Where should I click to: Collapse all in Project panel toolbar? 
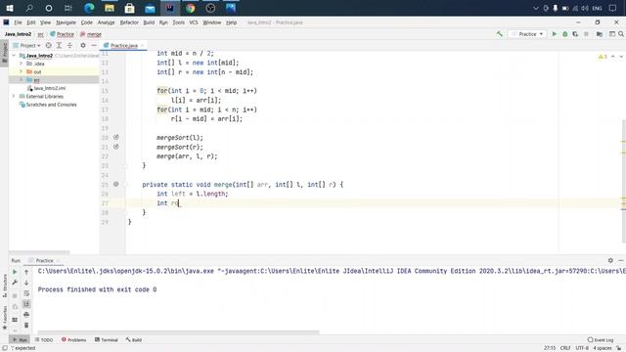(x=69, y=46)
